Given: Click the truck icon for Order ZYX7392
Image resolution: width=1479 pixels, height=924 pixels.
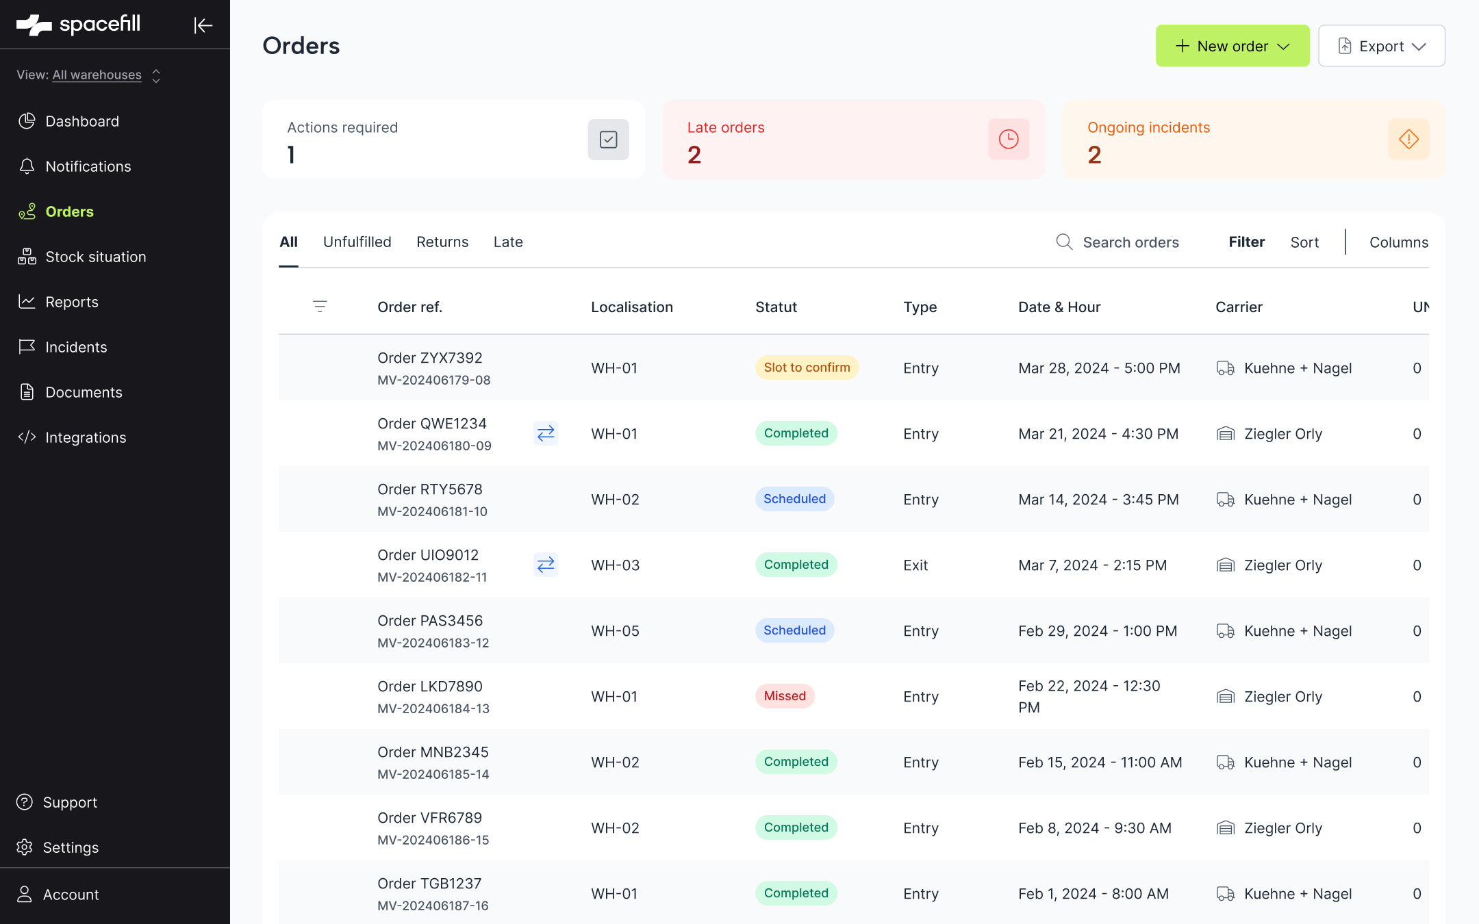Looking at the screenshot, I should coord(1226,368).
